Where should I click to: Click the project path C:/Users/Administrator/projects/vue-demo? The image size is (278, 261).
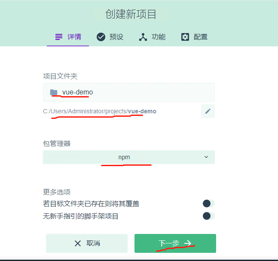(x=99, y=111)
